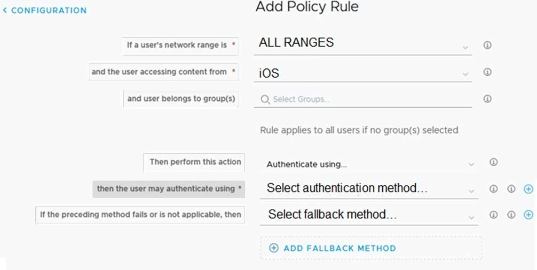Expand the iOS device type dropdown
The image size is (537, 270).
(362, 73)
